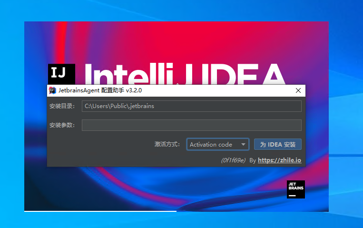Close the JetbrainsAgent 配置助手 dialog
Image resolution: width=363 pixels, height=228 pixels.
(298, 90)
